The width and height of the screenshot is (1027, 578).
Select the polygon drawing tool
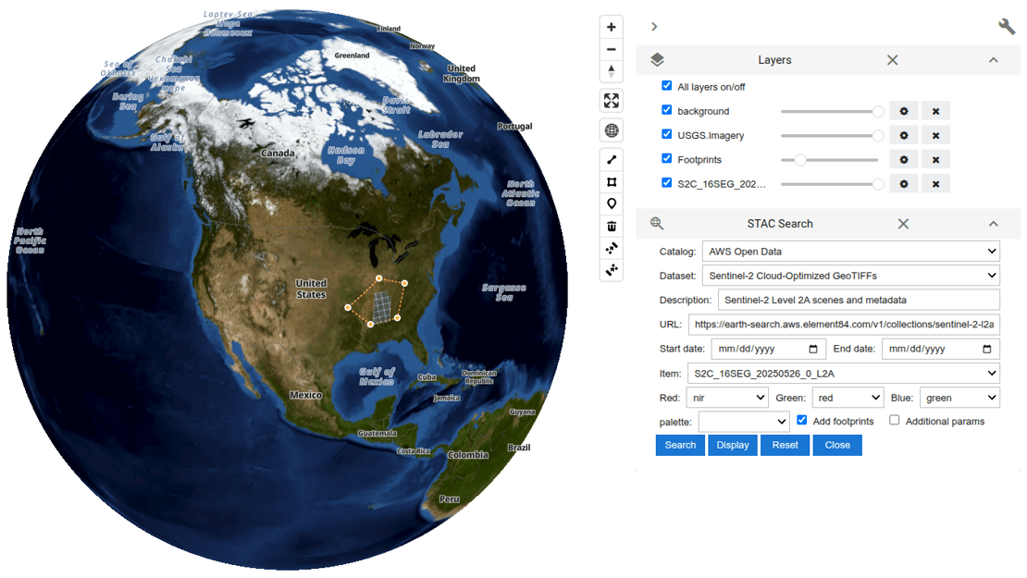pos(612,182)
